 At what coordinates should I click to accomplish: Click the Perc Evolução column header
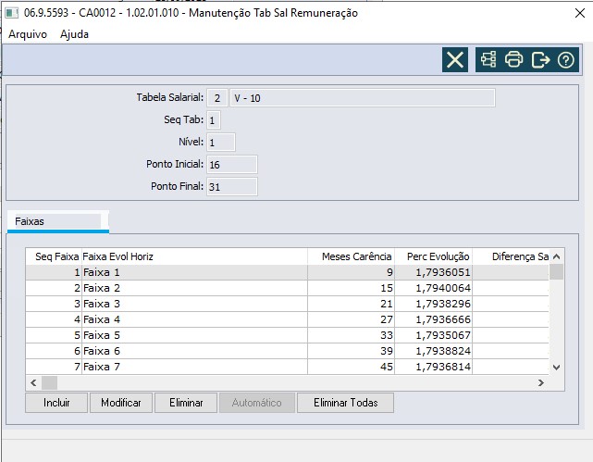(433, 256)
